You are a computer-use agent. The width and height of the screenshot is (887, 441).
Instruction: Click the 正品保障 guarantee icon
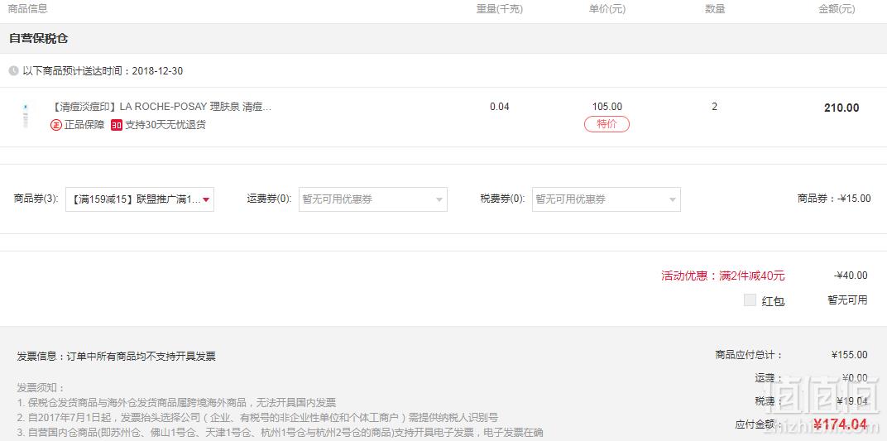click(56, 125)
